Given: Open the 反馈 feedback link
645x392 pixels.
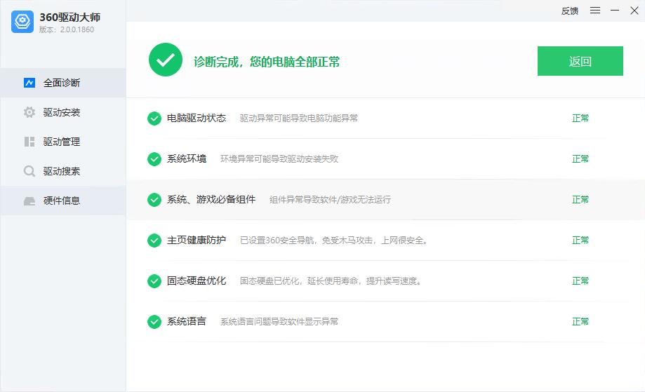Looking at the screenshot, I should click(570, 11).
